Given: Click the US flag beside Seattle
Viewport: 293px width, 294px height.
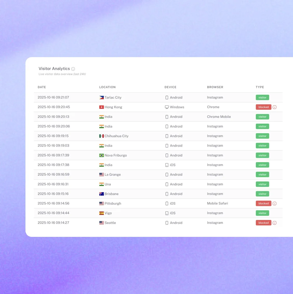Looking at the screenshot, I should (x=102, y=223).
